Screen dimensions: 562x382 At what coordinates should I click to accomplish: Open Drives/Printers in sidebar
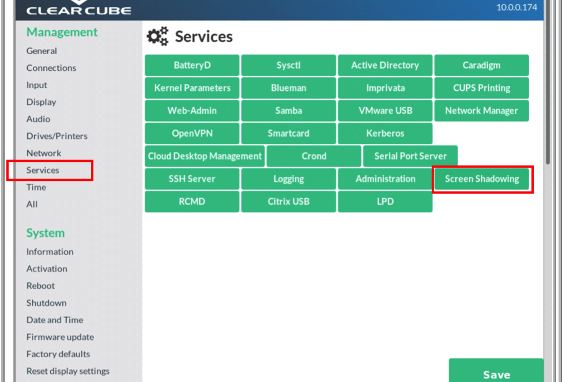[x=56, y=136]
